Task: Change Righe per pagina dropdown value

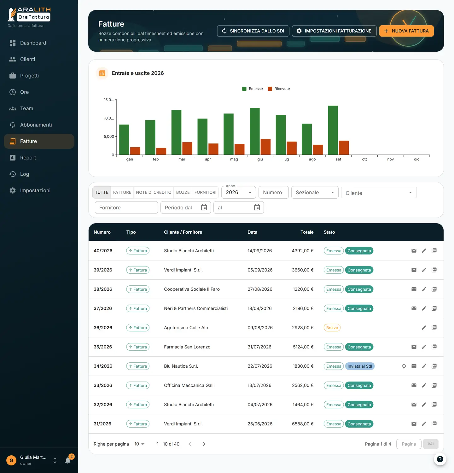Action: (x=139, y=444)
